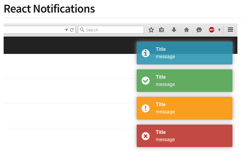Click the blue info notification icon
The height and width of the screenshot is (155, 242).
pos(146,53)
